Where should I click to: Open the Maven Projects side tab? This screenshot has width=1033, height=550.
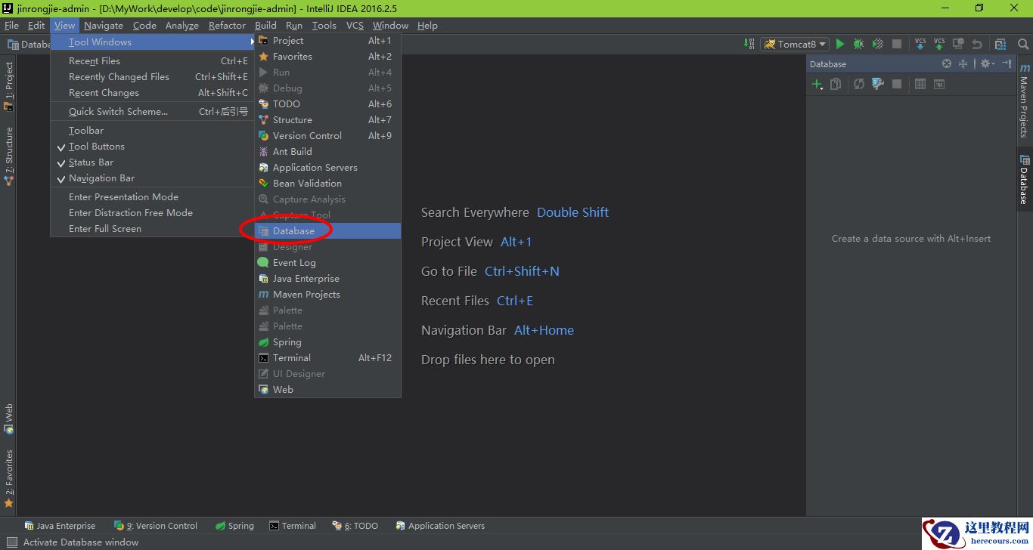pos(1024,102)
